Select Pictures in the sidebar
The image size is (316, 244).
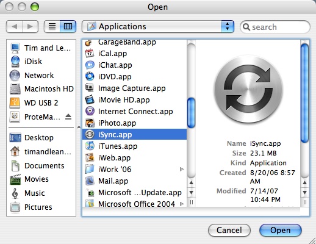click(41, 207)
